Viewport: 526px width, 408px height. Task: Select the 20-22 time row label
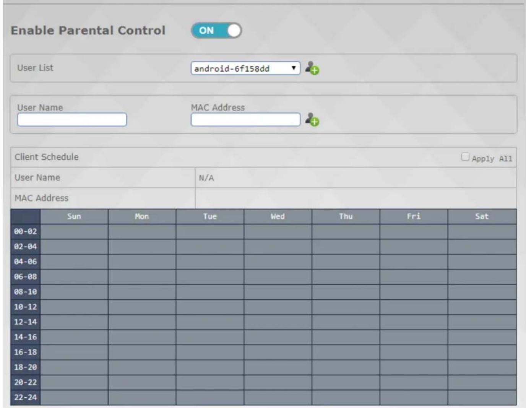click(26, 382)
